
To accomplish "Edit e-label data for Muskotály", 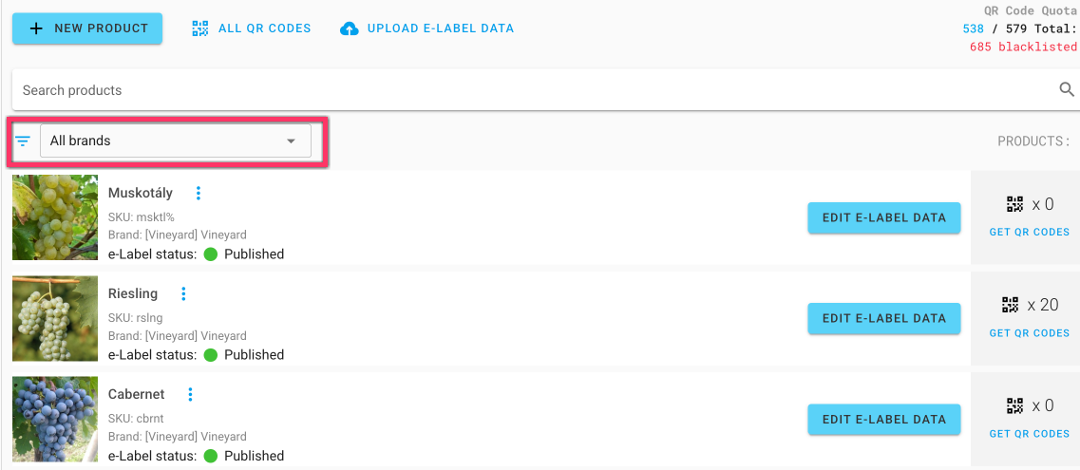I will [884, 217].
